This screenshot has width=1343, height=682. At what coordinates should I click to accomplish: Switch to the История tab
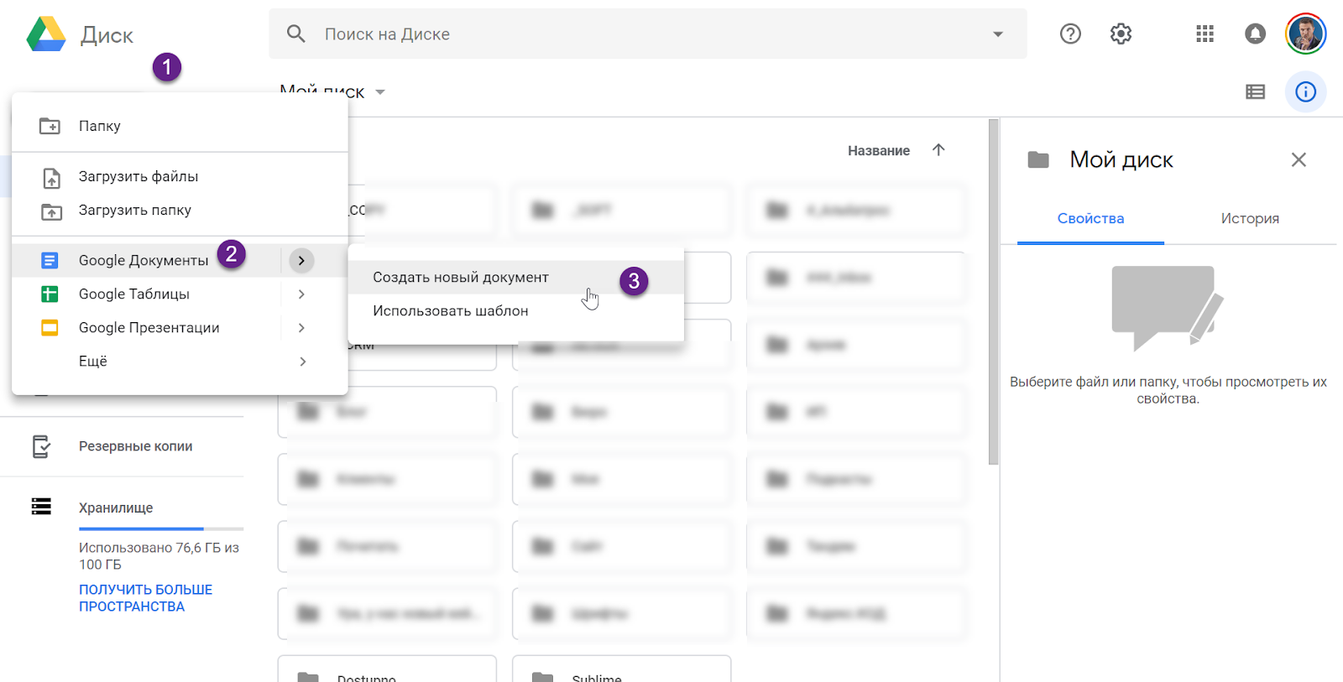(1250, 218)
